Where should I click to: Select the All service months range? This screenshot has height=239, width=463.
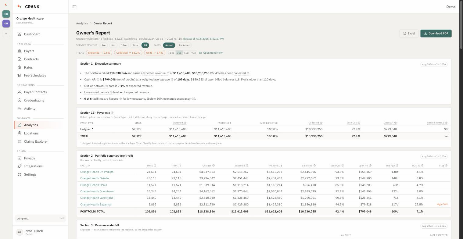145,45
